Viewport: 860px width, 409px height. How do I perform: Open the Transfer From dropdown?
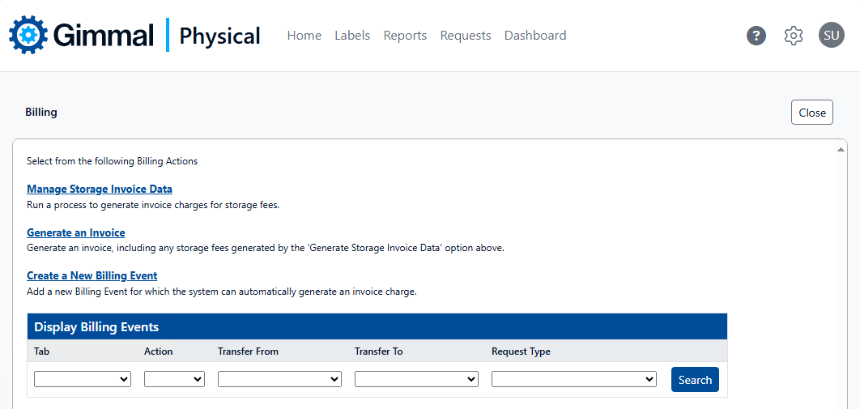coord(279,379)
